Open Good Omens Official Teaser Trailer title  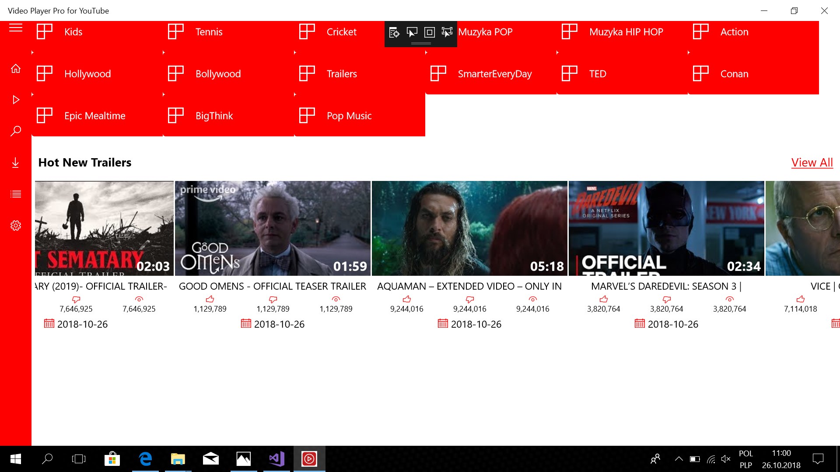click(x=272, y=286)
